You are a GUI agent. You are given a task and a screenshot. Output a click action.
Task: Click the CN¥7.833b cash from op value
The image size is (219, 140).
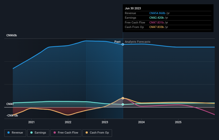click(156, 27)
